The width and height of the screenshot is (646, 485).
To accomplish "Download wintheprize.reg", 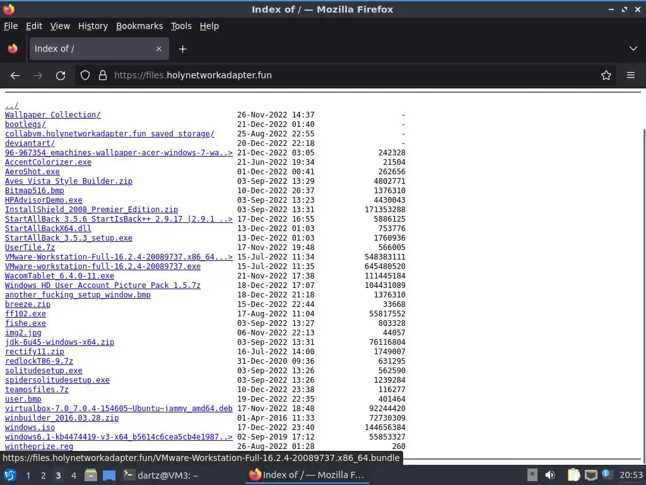I will [x=39, y=446].
